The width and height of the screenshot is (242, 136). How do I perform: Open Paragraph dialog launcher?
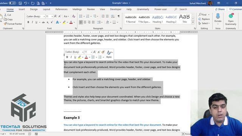click(121, 28)
